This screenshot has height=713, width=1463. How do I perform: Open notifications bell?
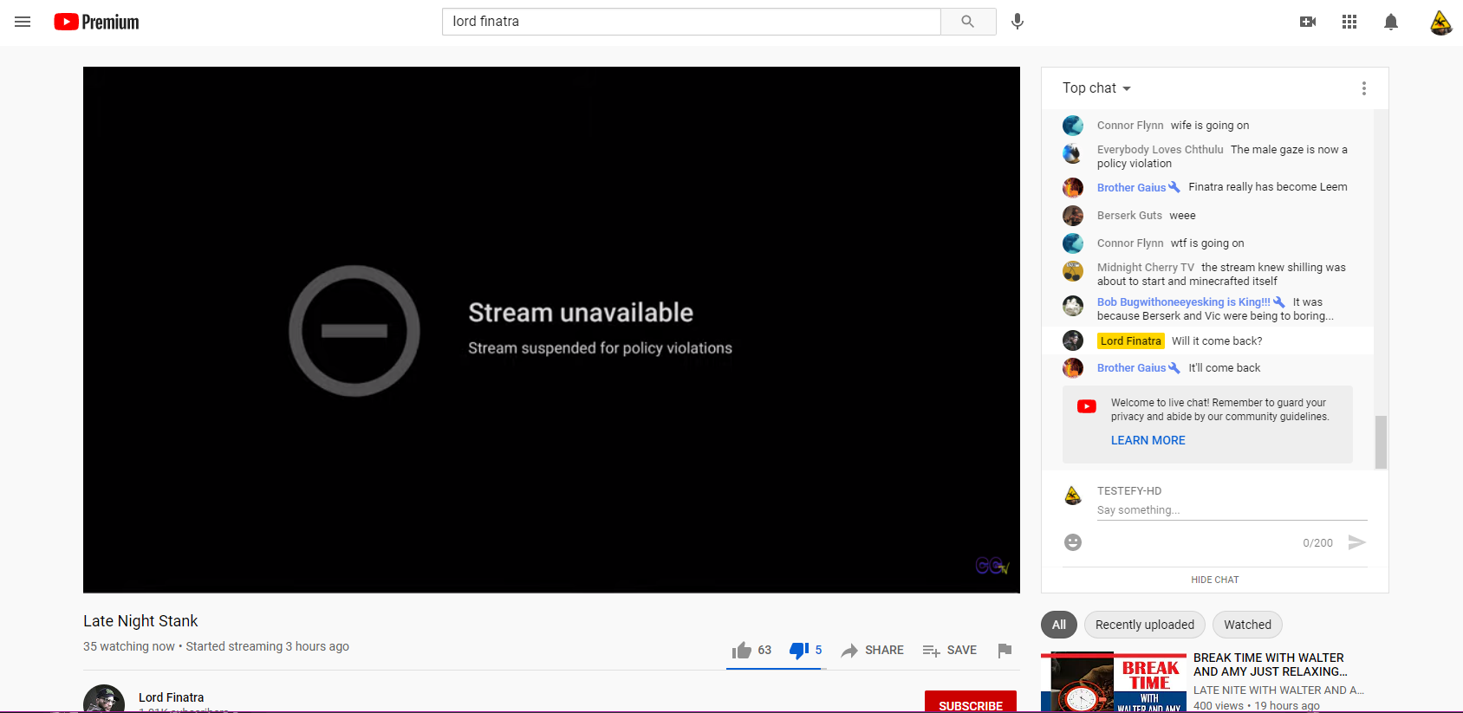coord(1391,22)
